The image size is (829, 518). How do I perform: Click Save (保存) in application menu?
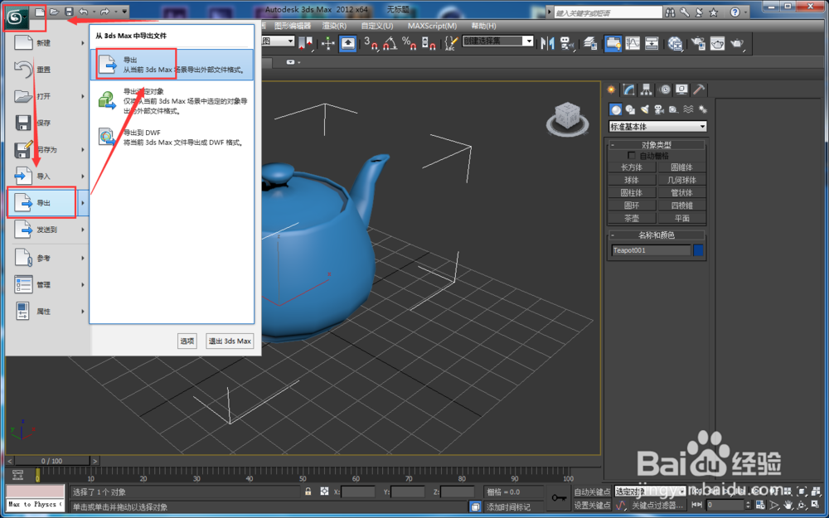47,123
